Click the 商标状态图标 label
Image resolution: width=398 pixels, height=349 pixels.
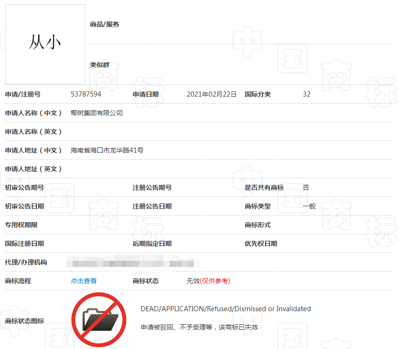point(25,321)
